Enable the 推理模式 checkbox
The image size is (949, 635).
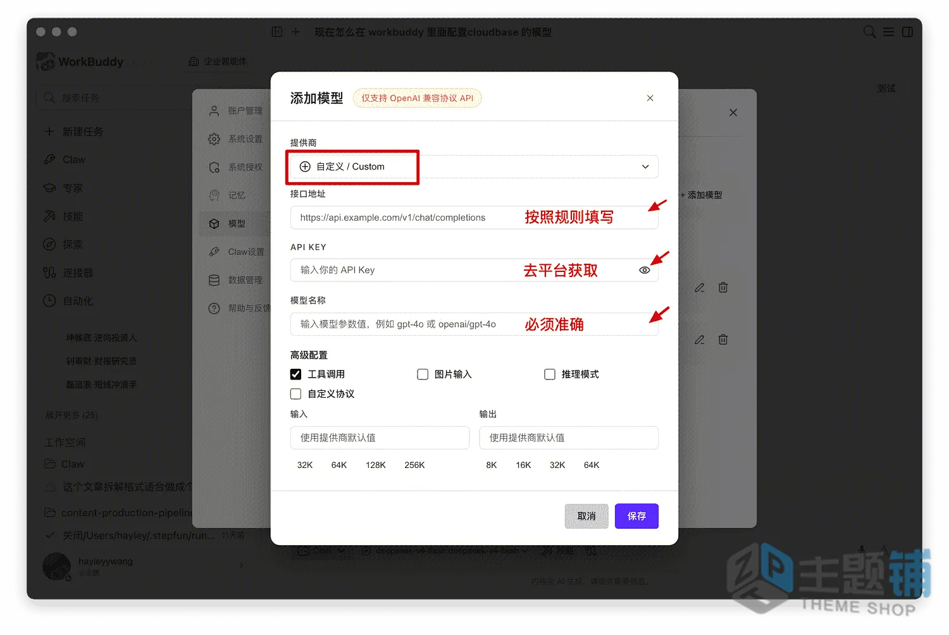click(550, 374)
